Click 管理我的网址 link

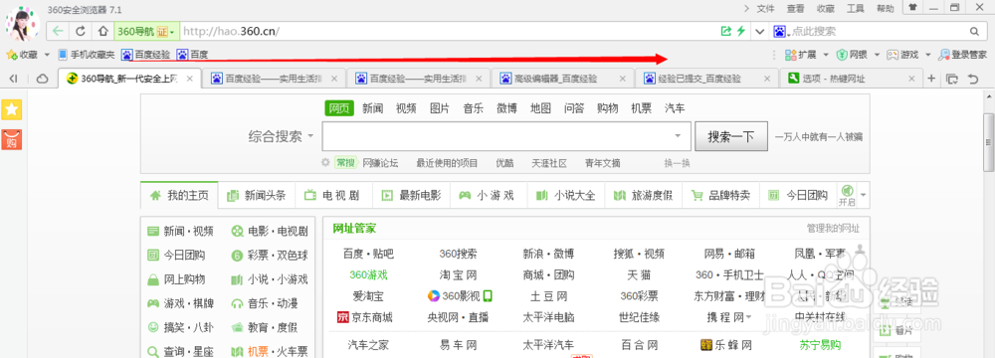pos(833,229)
